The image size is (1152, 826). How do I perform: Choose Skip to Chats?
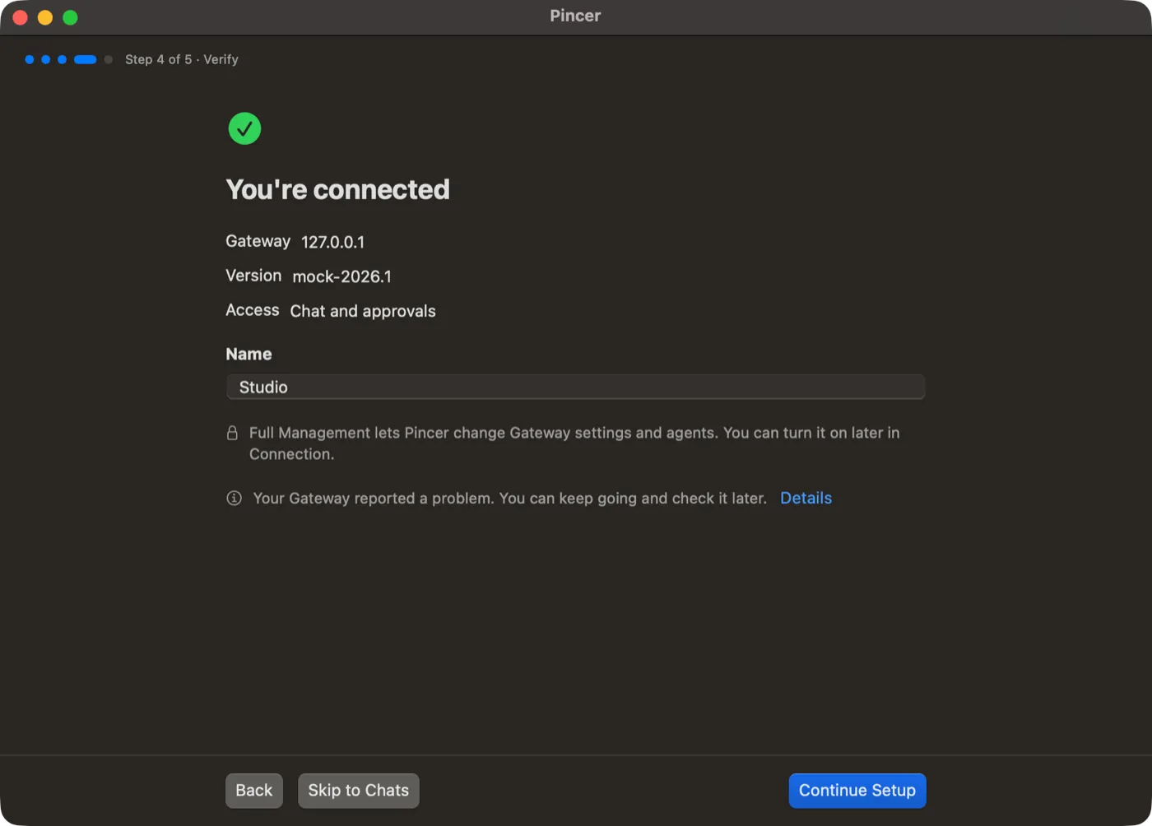[359, 791]
